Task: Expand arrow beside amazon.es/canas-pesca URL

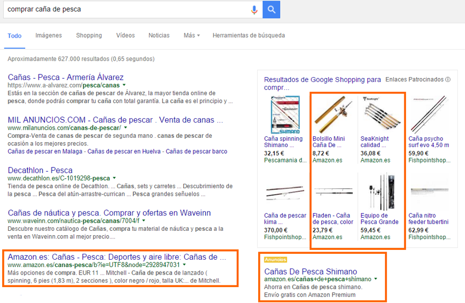Action: (x=184, y=265)
